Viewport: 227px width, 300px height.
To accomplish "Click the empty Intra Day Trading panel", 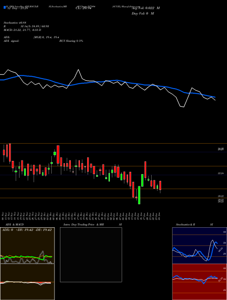I will 91,255.
